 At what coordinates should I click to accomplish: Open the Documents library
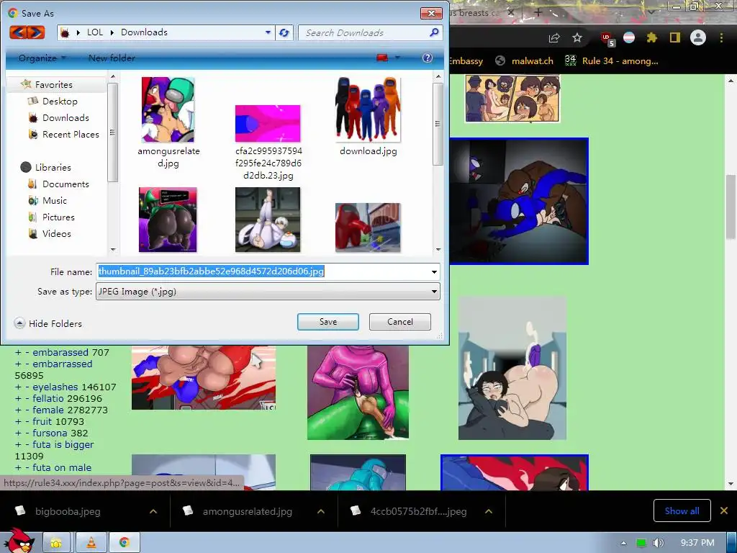65,184
